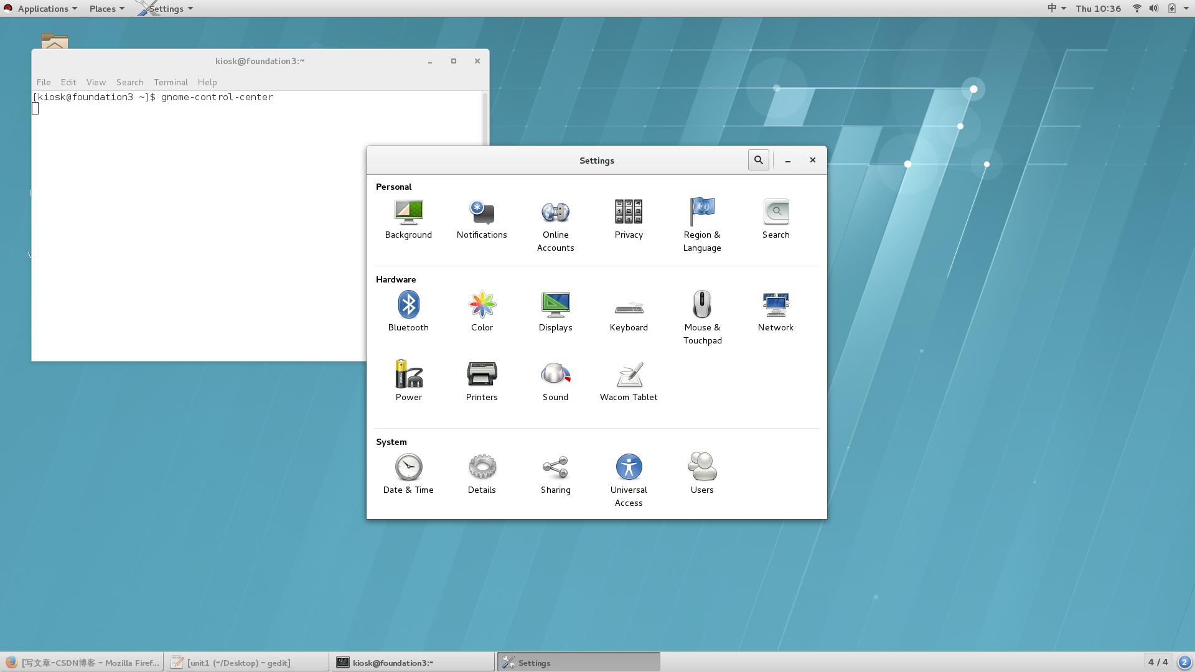
Task: Open the Region & Language panel
Action: (702, 212)
